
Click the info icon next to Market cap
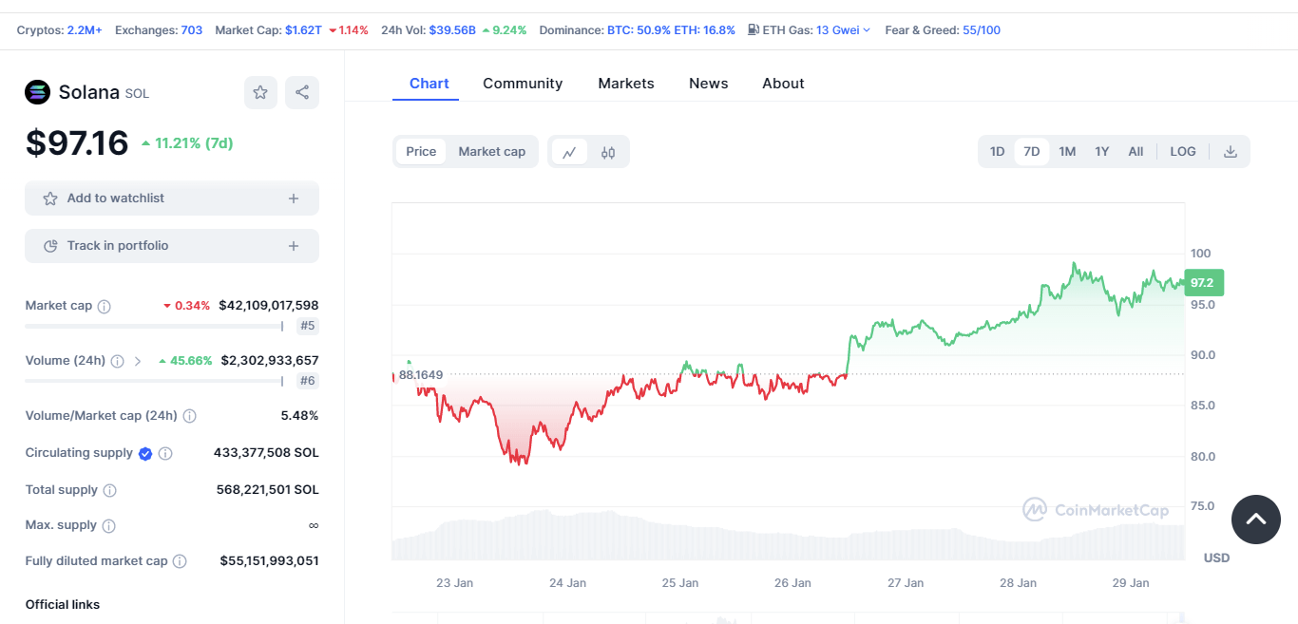coord(105,306)
